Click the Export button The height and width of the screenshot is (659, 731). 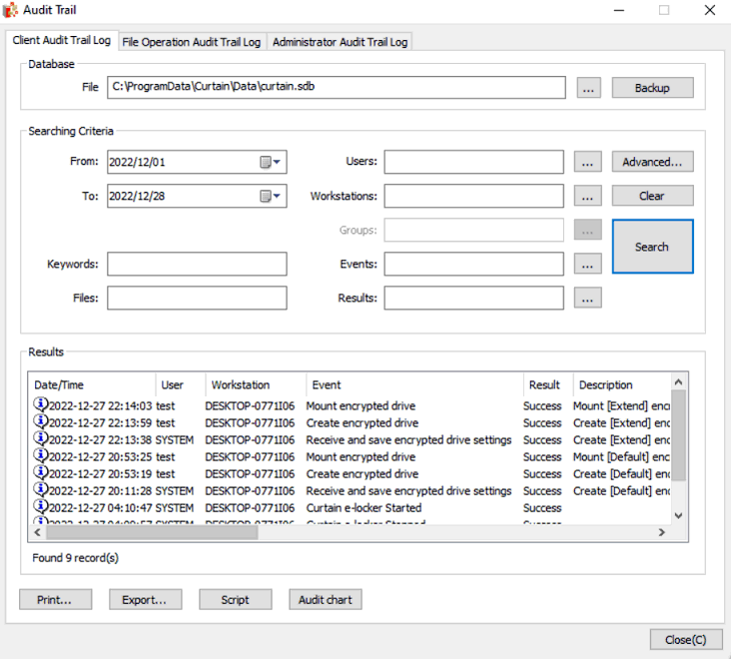[151, 599]
